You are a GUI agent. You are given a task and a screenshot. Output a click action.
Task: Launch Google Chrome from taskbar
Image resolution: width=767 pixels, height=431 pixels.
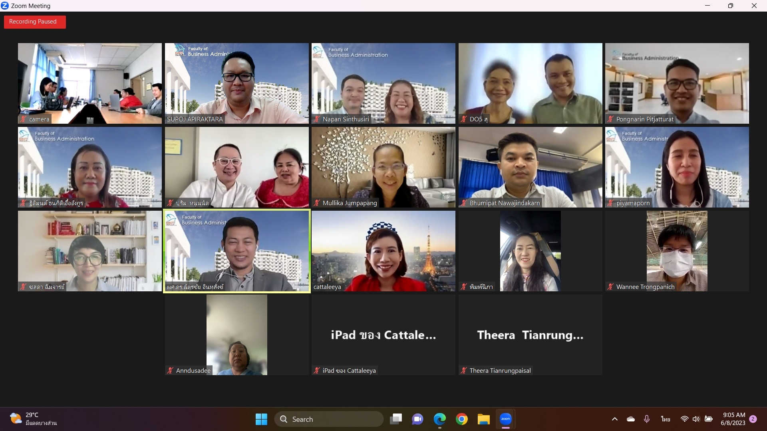(462, 419)
